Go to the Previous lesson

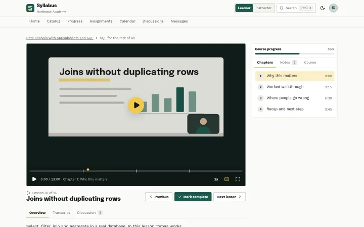(159, 197)
